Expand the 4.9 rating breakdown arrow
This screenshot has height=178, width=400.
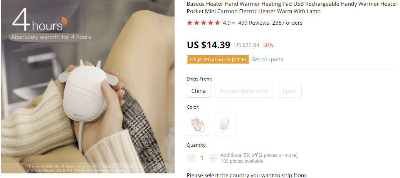[x=234, y=23]
